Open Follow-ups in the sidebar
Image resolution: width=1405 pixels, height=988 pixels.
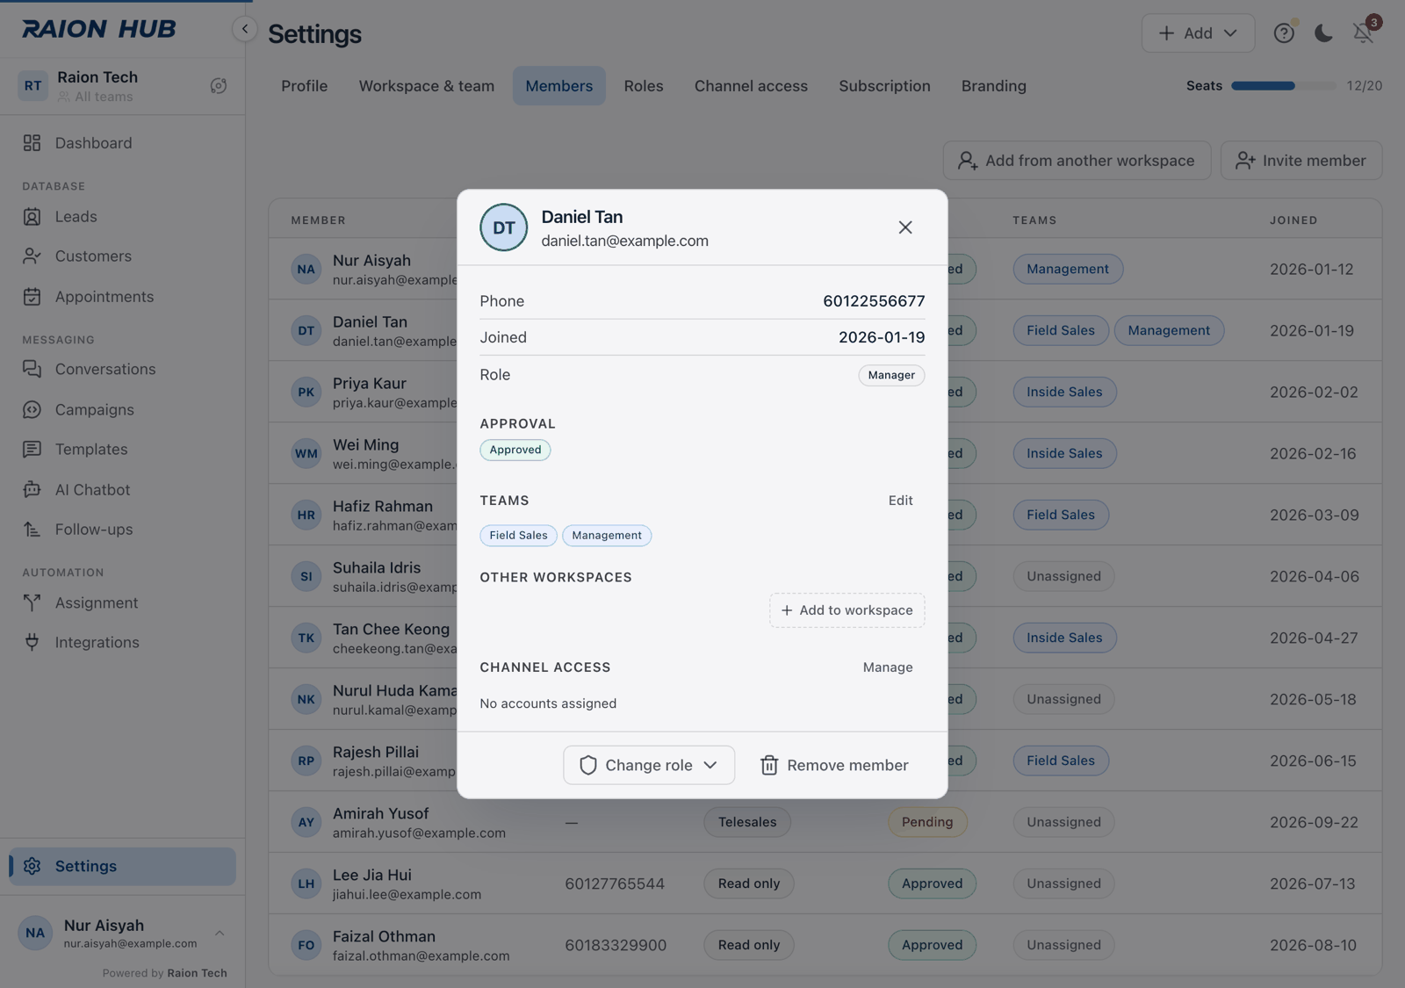coord(123,530)
